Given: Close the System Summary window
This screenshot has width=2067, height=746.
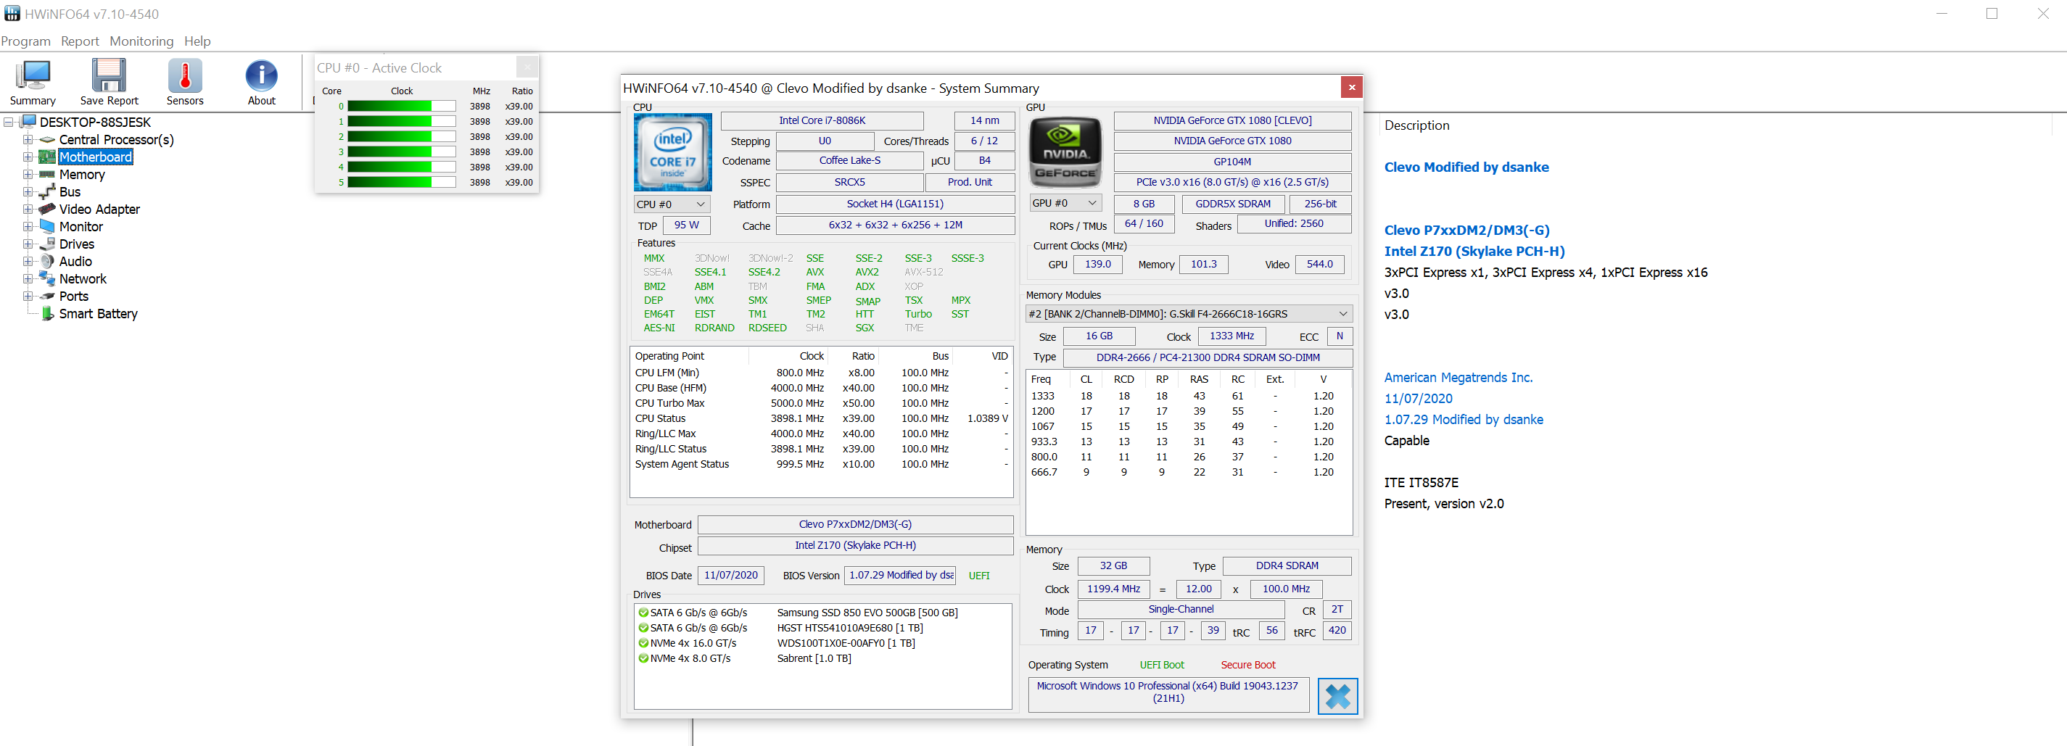Looking at the screenshot, I should pyautogui.click(x=1351, y=88).
